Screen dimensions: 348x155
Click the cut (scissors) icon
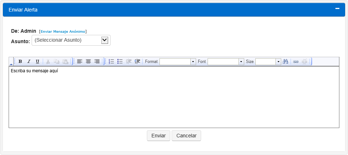pos(48,61)
